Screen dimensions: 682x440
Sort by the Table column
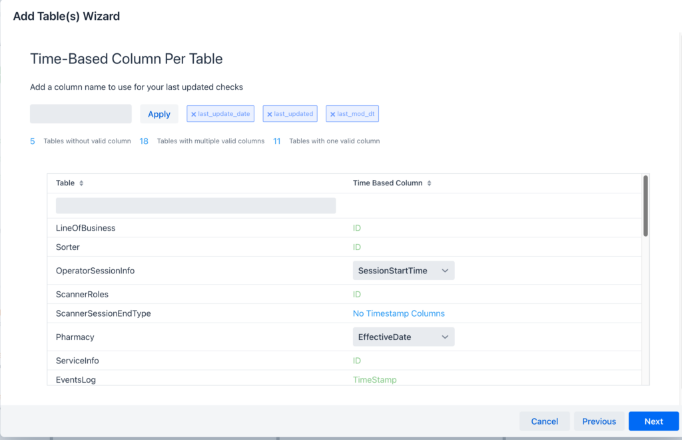click(81, 183)
